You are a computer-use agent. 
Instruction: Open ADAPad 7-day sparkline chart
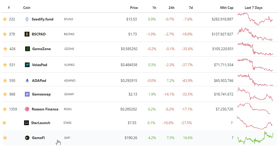tap(255, 80)
